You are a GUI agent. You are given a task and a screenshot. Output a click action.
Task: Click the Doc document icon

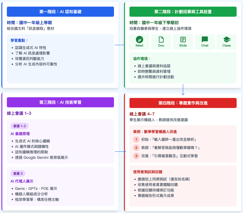click(161, 39)
